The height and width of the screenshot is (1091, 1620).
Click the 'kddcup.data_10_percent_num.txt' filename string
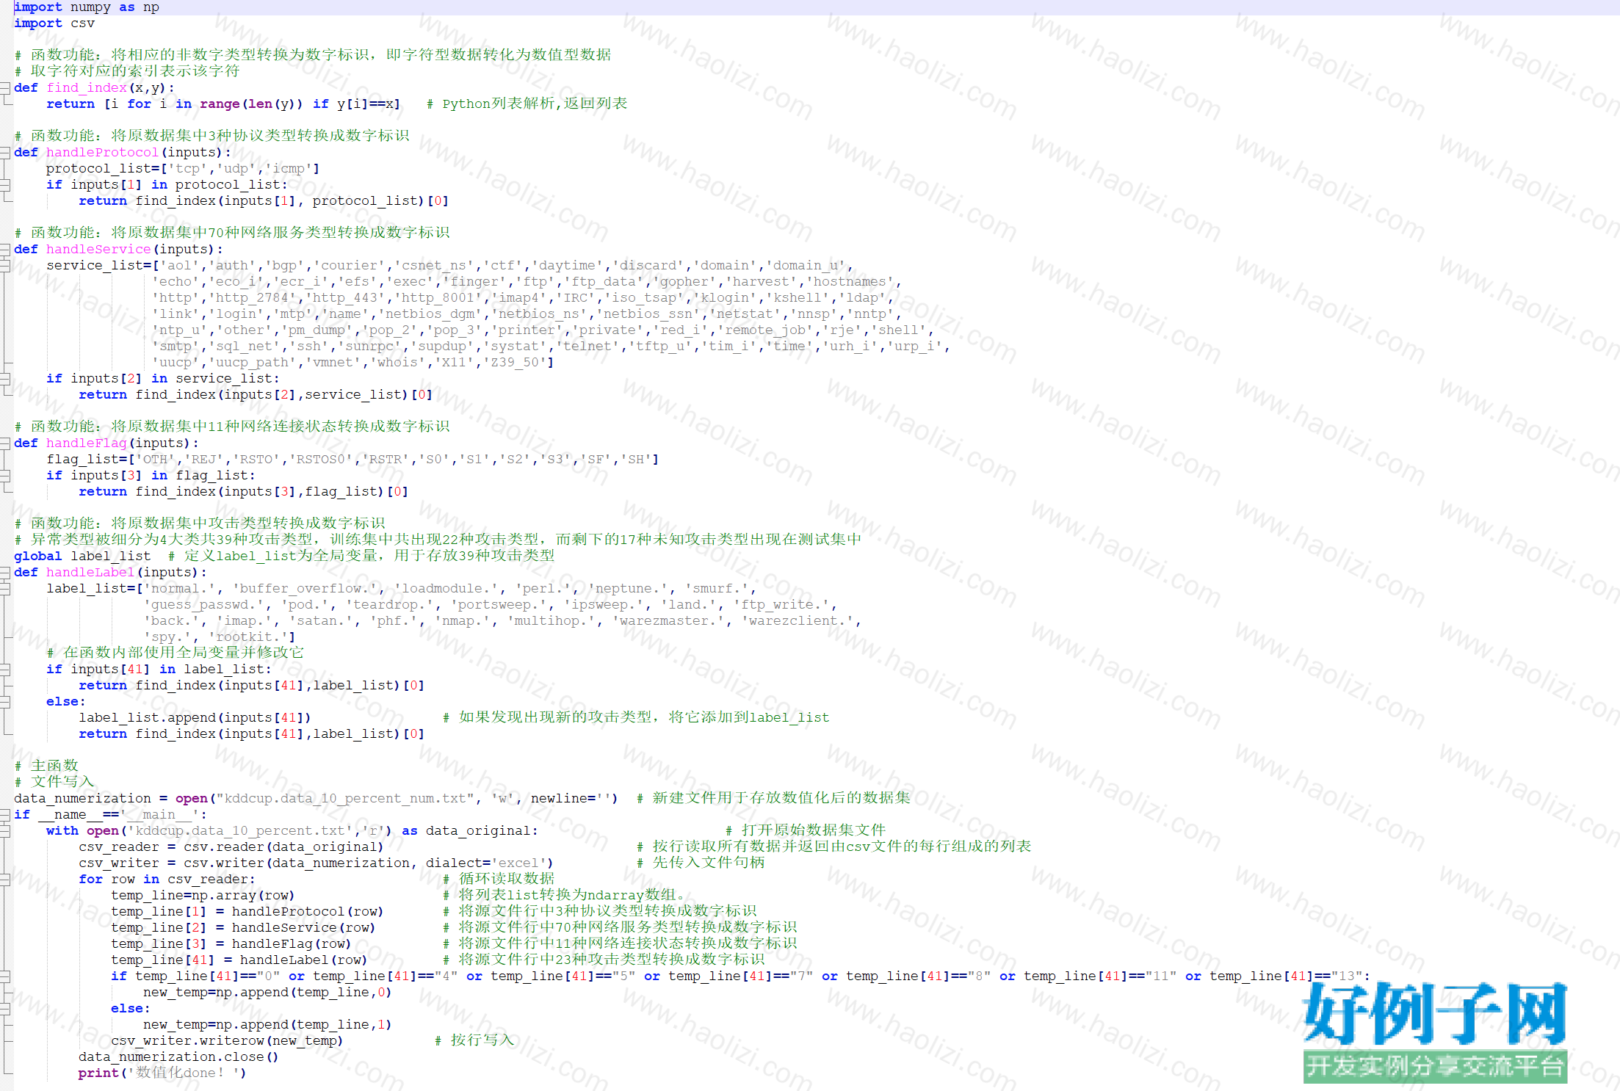tap(345, 799)
